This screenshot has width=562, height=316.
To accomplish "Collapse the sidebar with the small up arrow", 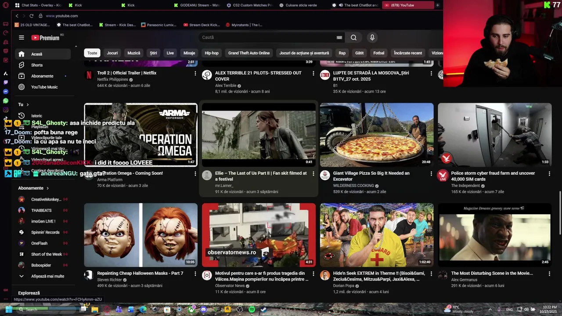I will pyautogui.click(x=76, y=47).
